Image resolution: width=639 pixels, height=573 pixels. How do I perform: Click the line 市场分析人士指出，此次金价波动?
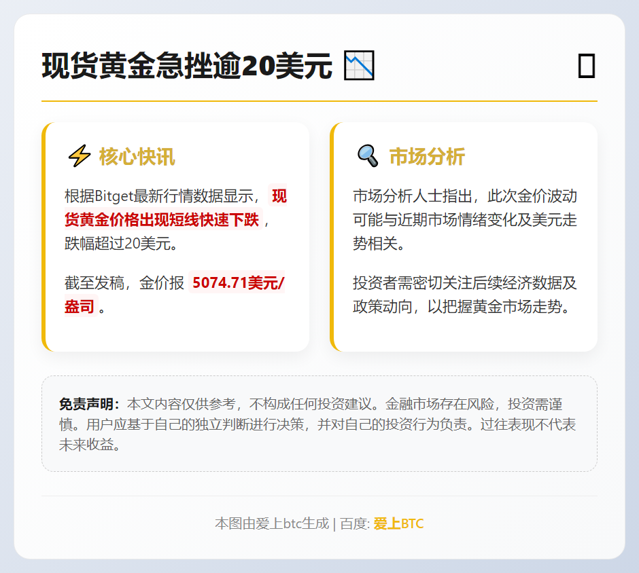coord(465,196)
